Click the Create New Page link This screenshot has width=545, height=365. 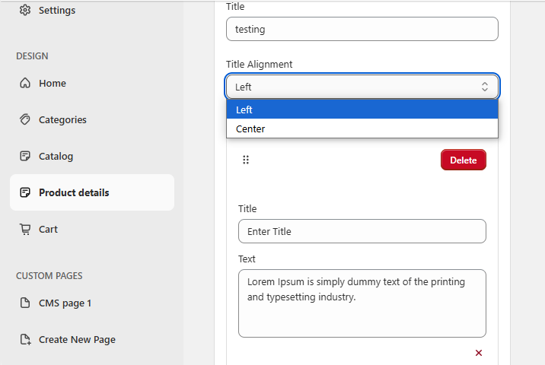point(77,339)
